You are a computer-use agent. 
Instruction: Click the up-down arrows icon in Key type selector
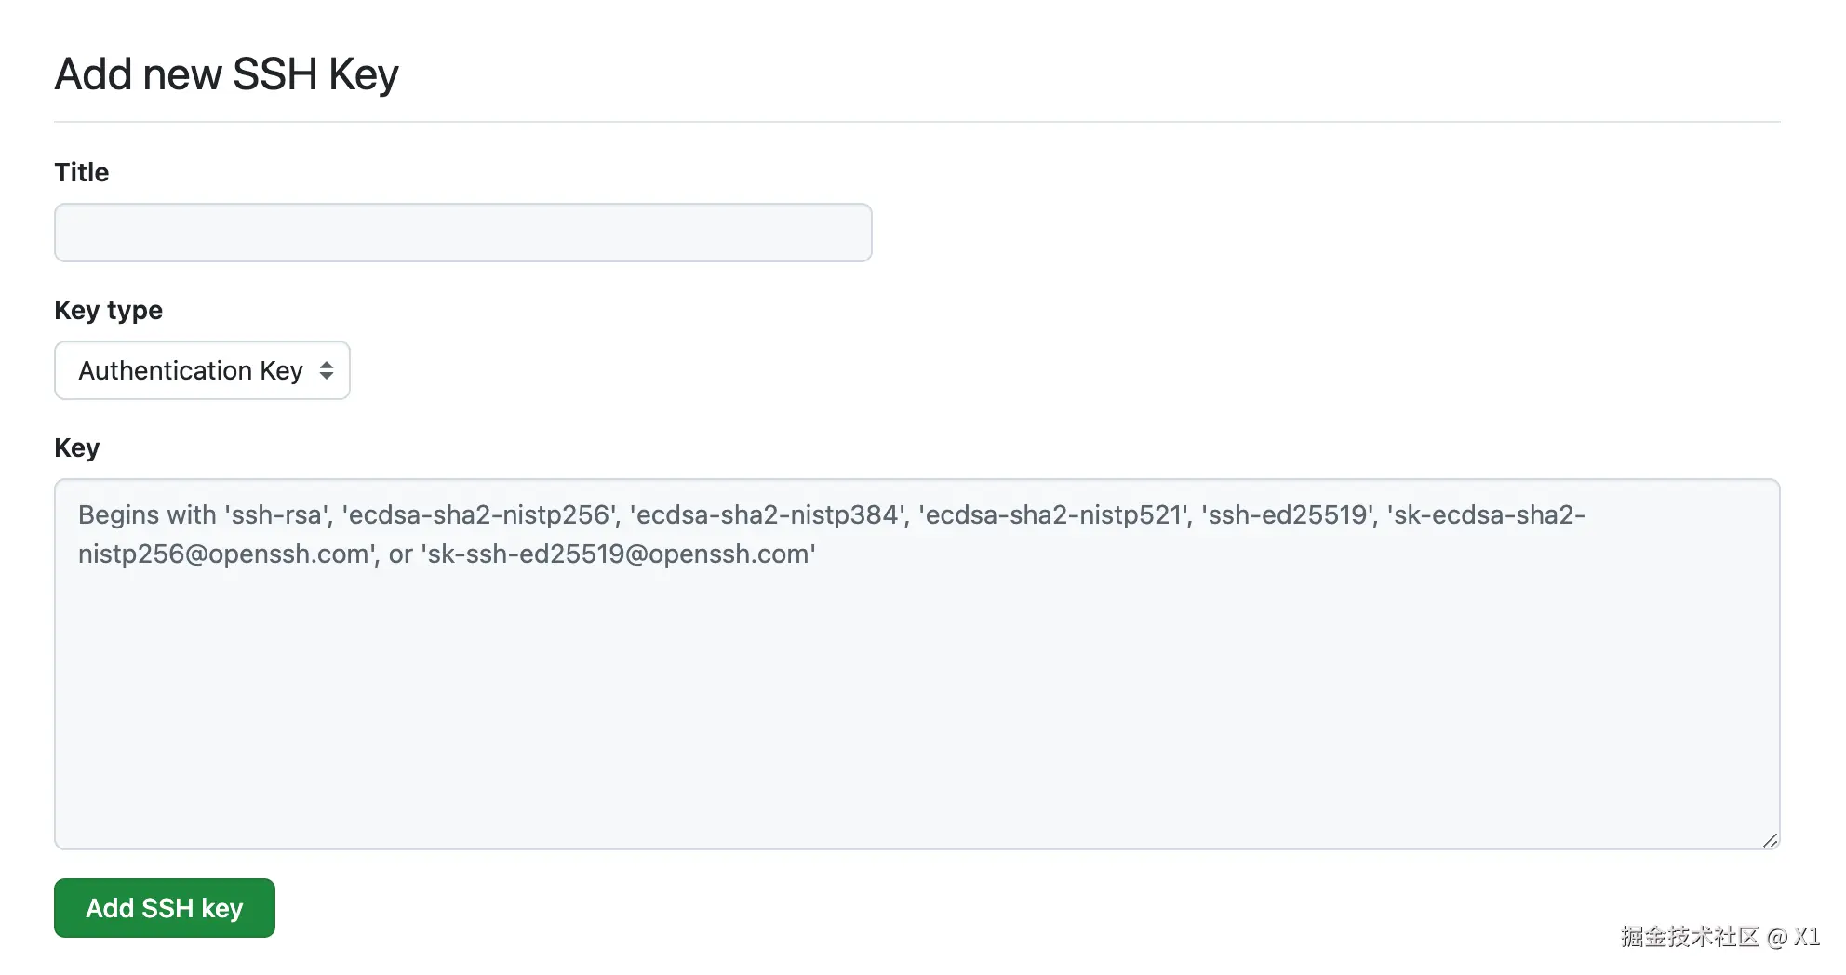[327, 370]
